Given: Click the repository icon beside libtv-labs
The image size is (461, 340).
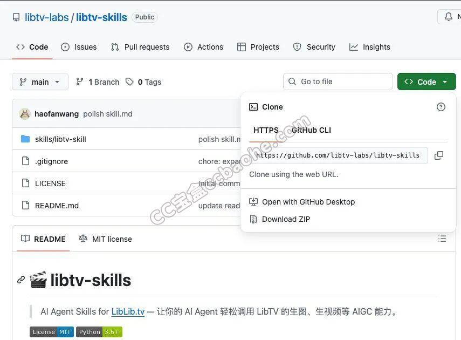Looking at the screenshot, I should (16, 17).
